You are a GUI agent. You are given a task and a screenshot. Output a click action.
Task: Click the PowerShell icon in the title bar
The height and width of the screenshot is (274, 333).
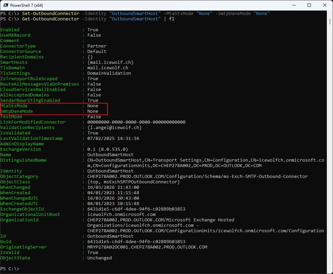[x=6, y=5]
